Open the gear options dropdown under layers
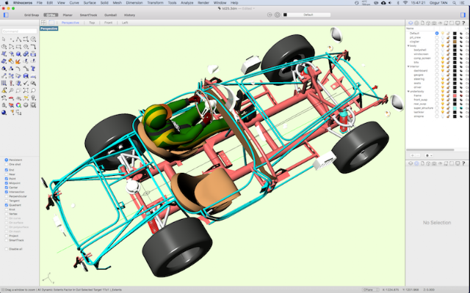This screenshot has height=293, width=470. tap(429, 155)
